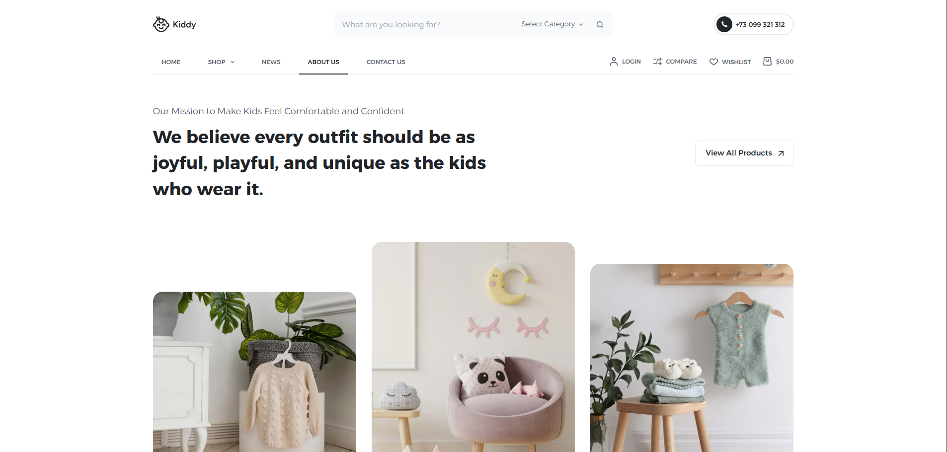The image size is (947, 452).
Task: Expand the Shop menu chevron
Action: pos(233,62)
